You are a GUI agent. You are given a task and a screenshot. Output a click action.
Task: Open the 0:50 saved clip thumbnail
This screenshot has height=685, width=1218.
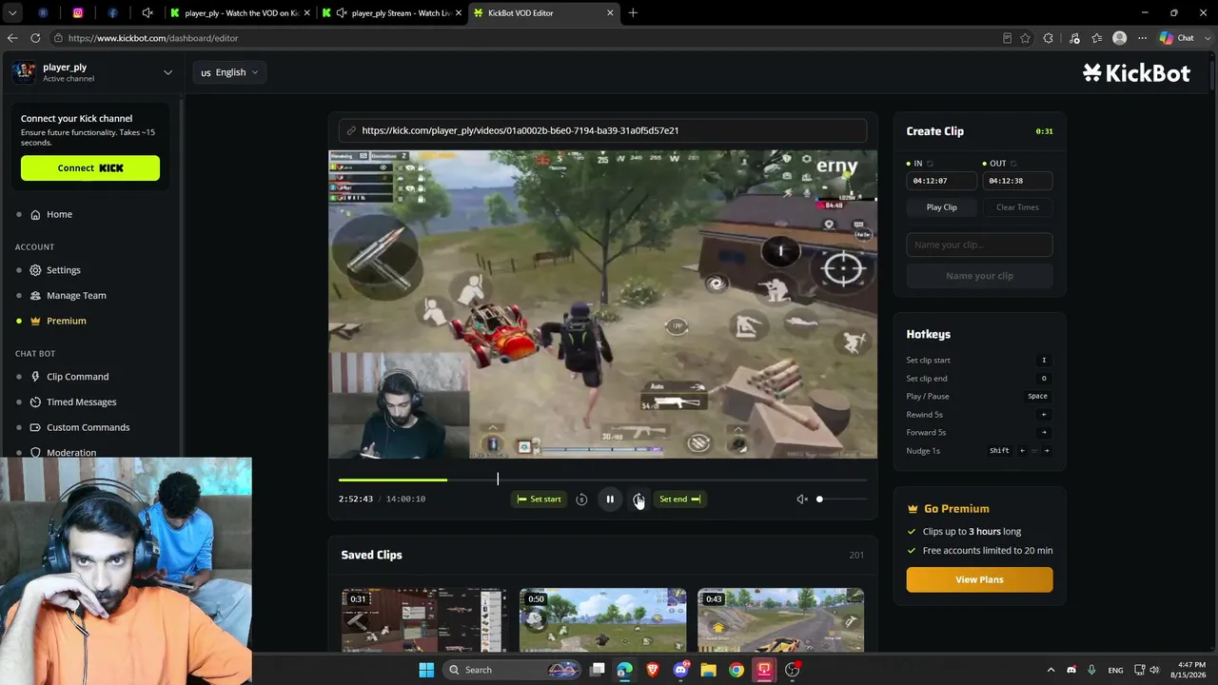(602, 620)
